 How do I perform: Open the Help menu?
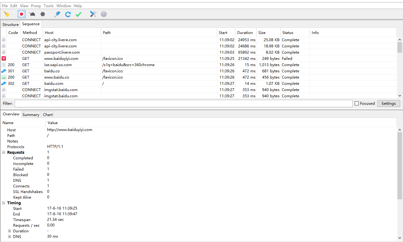[x=78, y=6]
